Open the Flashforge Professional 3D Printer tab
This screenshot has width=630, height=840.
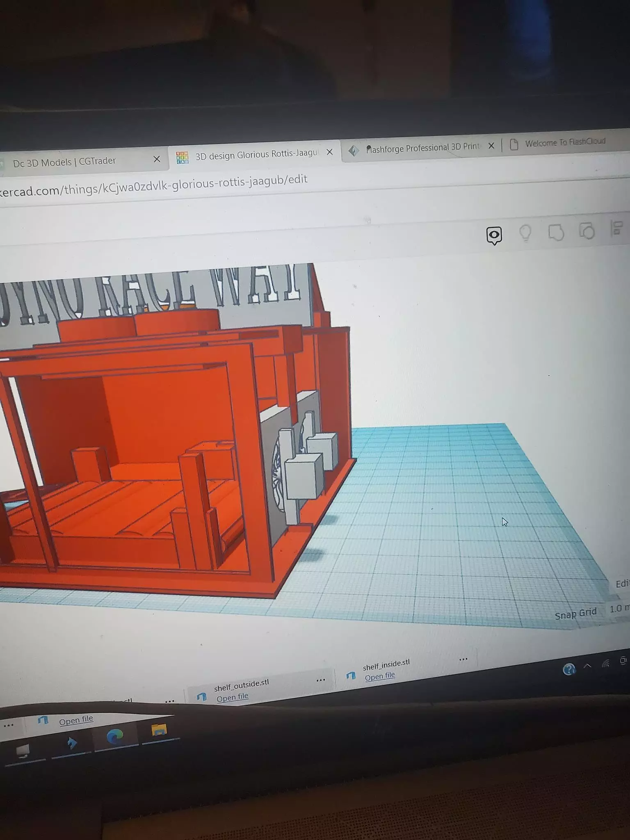coord(422,148)
